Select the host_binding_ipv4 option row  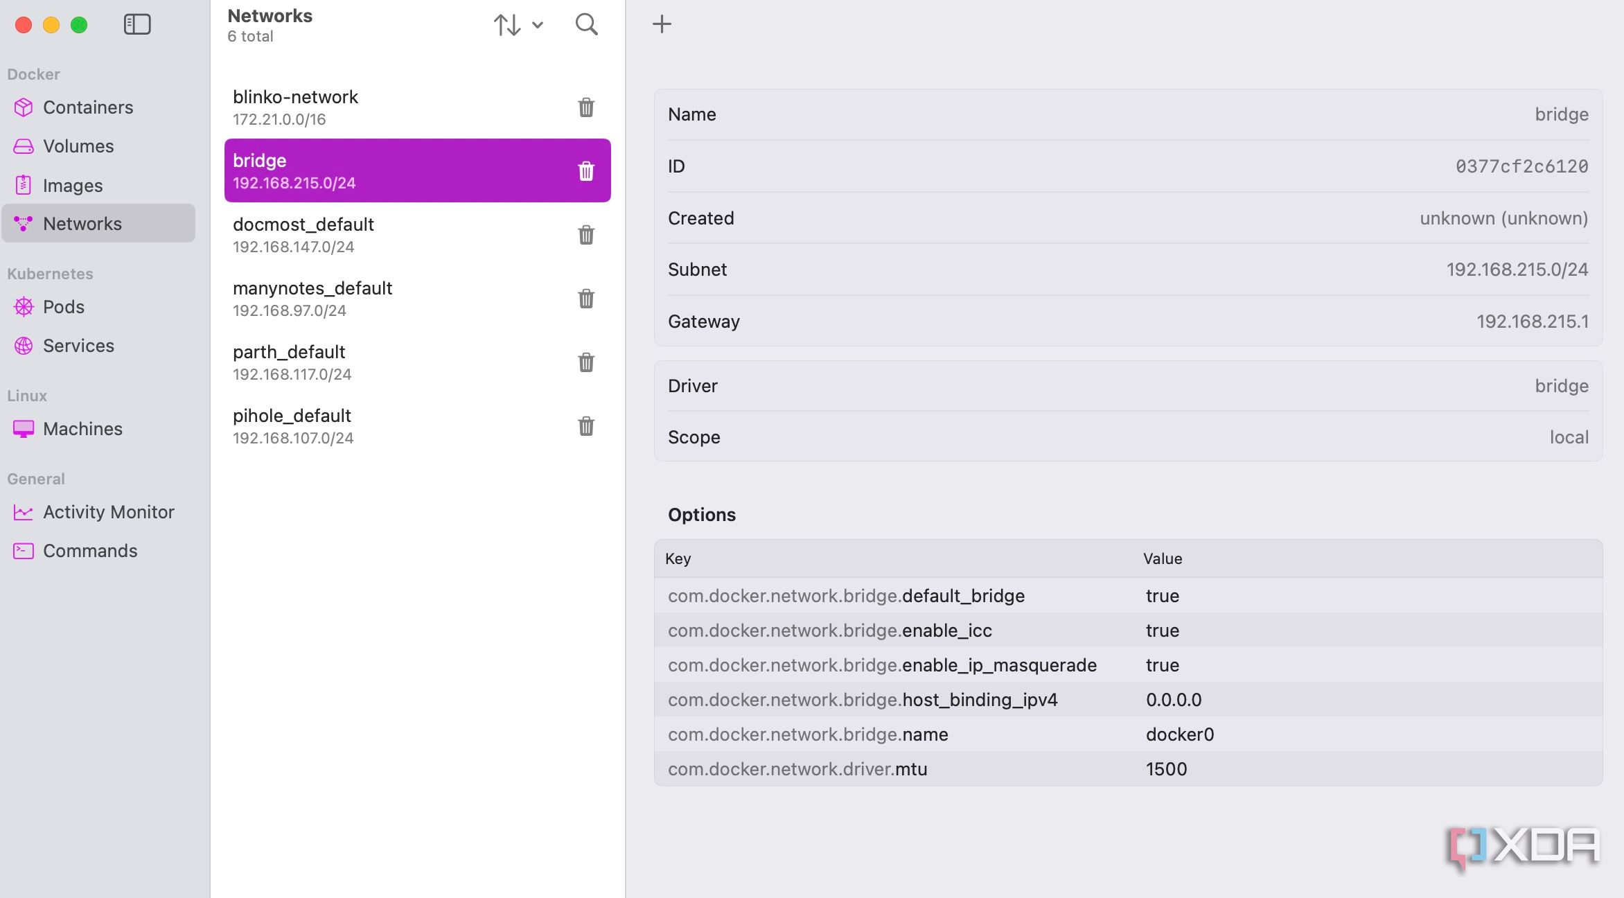[1128, 700]
